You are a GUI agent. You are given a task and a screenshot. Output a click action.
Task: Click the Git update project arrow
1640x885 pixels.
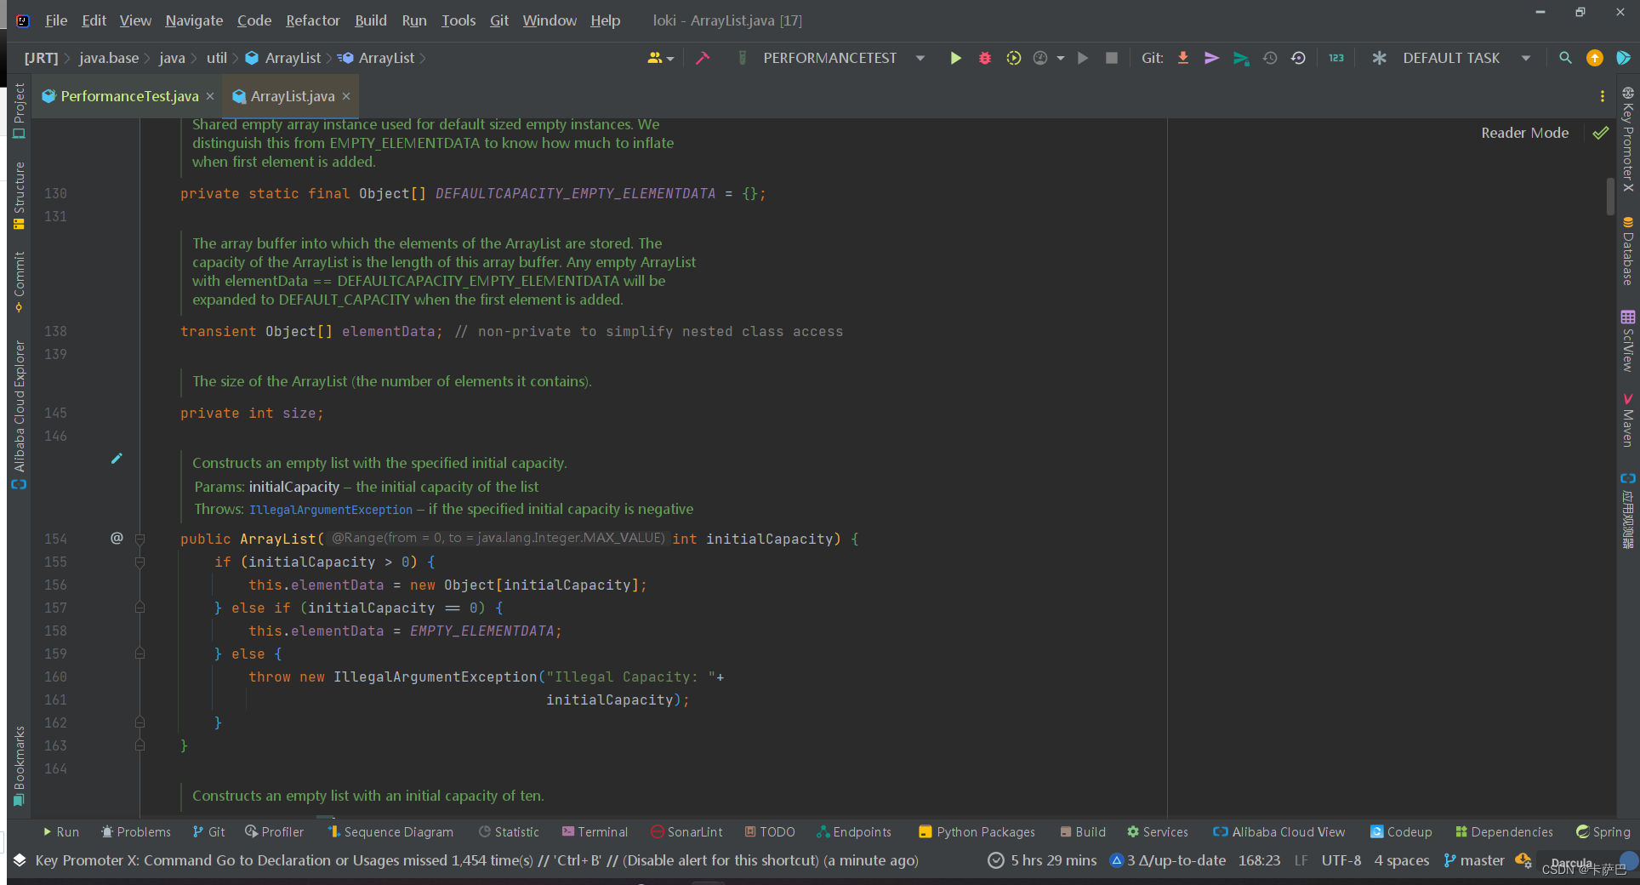coord(1183,58)
